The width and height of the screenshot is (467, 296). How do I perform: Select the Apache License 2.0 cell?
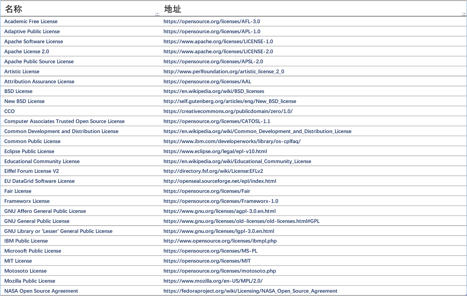(27, 51)
